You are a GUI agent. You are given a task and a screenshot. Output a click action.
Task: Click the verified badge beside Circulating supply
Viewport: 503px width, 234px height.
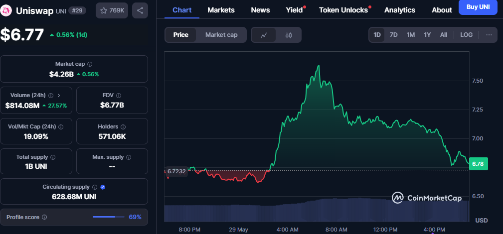coord(103,187)
